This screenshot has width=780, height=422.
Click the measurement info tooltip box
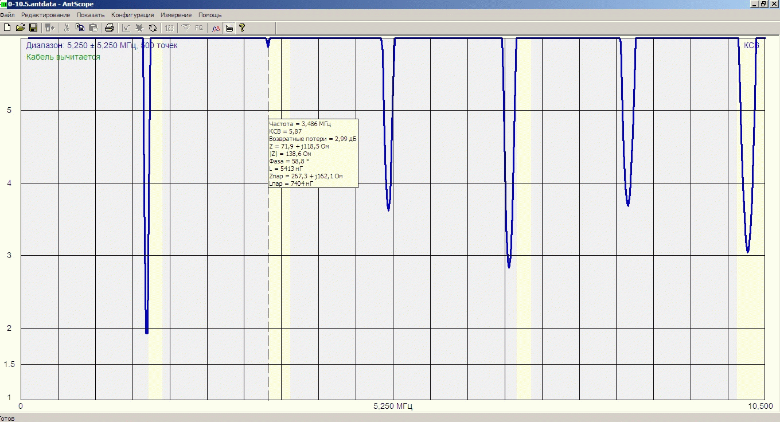[x=313, y=153]
